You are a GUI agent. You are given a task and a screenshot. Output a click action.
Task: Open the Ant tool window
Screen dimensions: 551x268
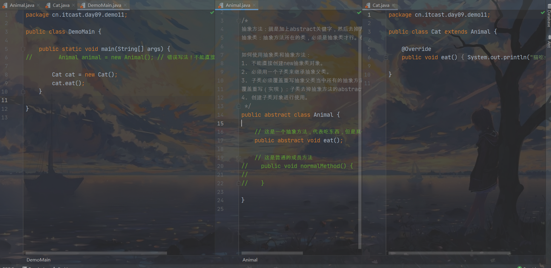549,41
